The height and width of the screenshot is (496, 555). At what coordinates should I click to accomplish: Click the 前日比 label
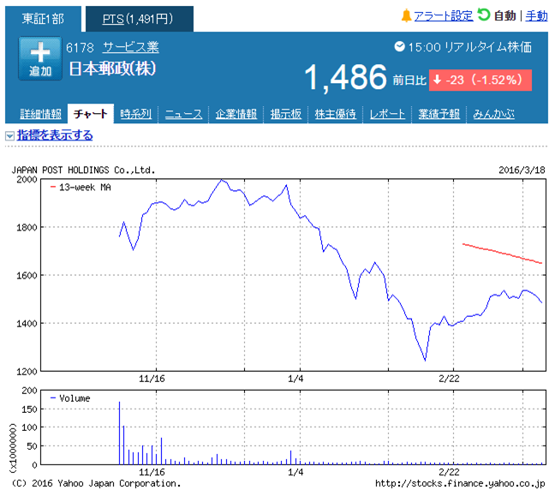tap(409, 81)
